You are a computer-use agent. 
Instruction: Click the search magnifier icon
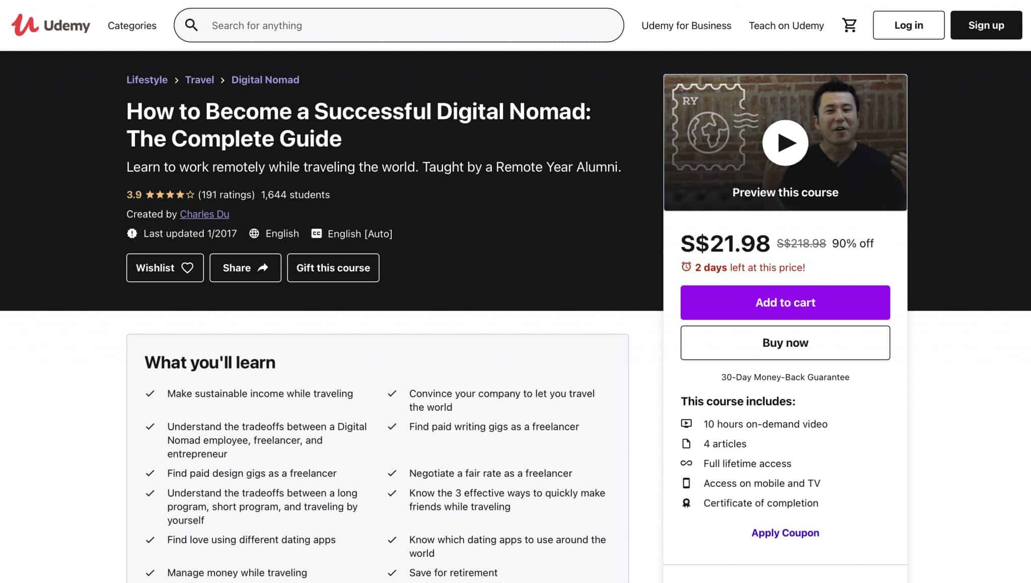pos(191,25)
